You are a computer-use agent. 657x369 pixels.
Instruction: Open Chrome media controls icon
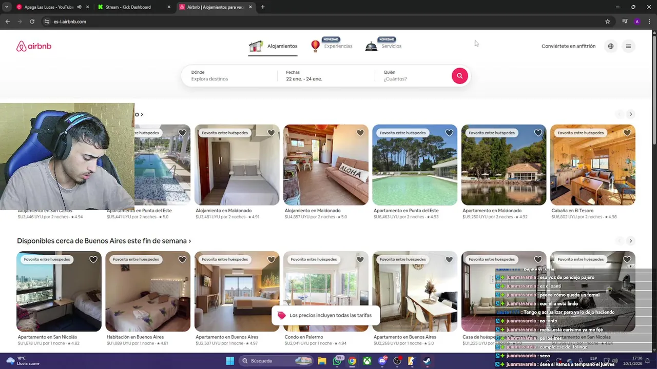[x=625, y=22]
